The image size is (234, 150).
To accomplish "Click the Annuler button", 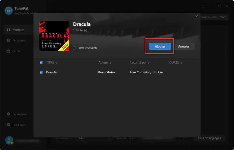I will point(184,46).
